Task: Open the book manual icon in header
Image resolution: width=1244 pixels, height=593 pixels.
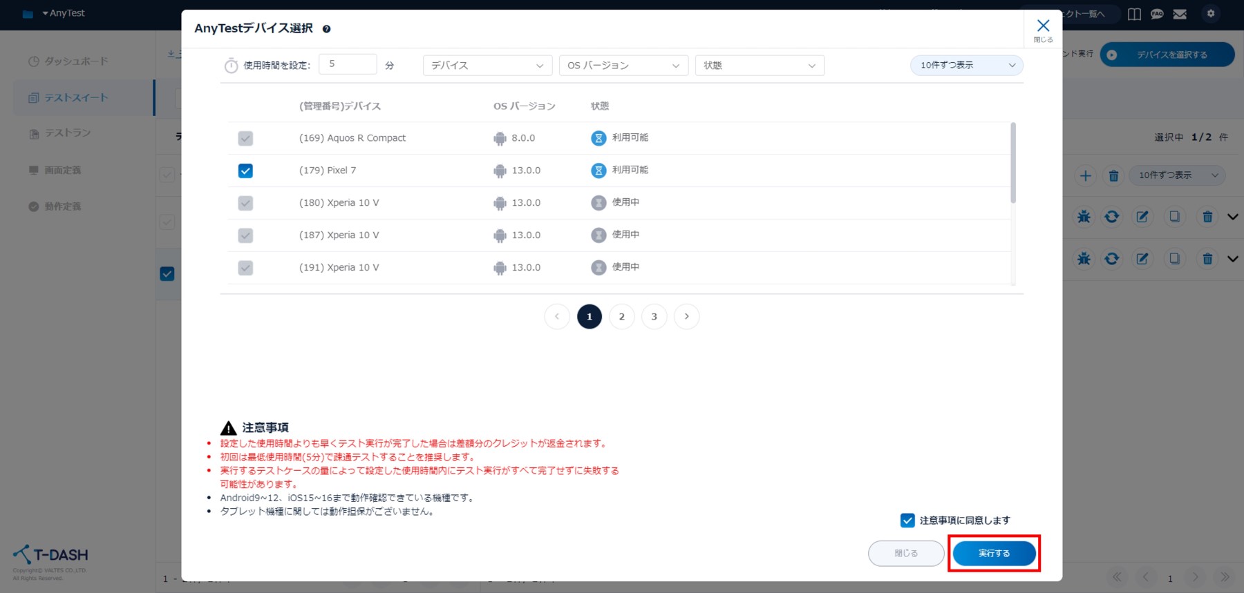Action: click(1134, 14)
